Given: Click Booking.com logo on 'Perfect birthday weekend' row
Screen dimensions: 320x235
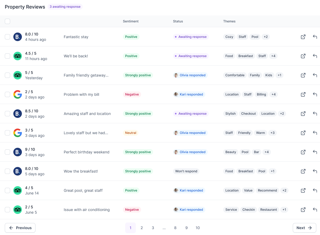Looking at the screenshot, I should coord(18,152).
